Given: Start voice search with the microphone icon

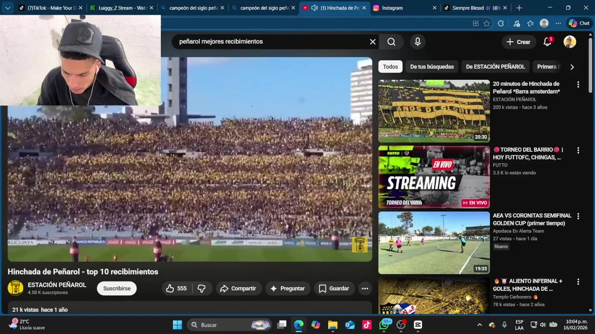Looking at the screenshot, I should coord(417,42).
